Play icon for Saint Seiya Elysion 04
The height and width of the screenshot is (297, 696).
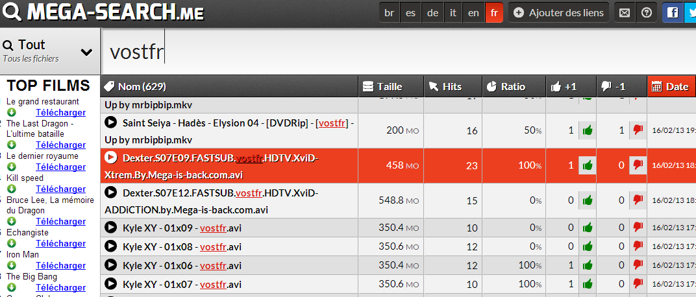[x=110, y=123]
